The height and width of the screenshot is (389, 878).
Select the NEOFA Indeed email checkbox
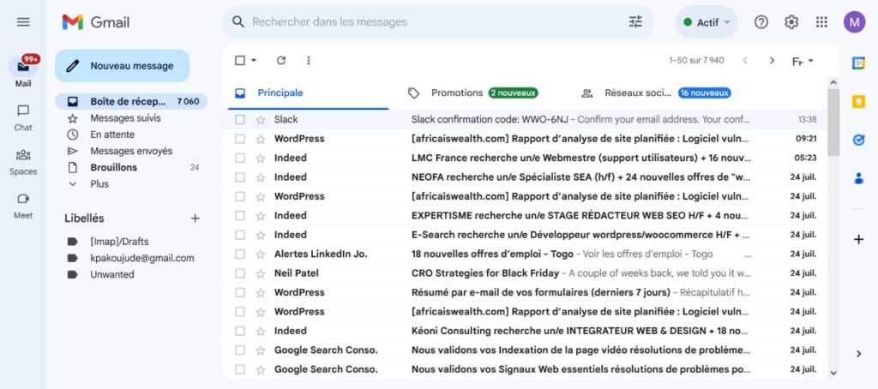point(240,177)
